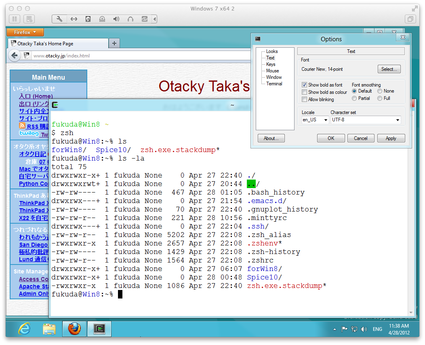425x345 pixels.
Task: Select Keys in the Options tree
Action: [271, 64]
